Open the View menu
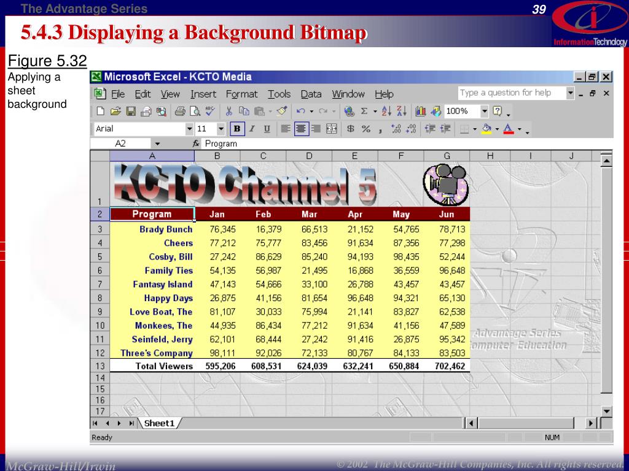 (x=170, y=94)
